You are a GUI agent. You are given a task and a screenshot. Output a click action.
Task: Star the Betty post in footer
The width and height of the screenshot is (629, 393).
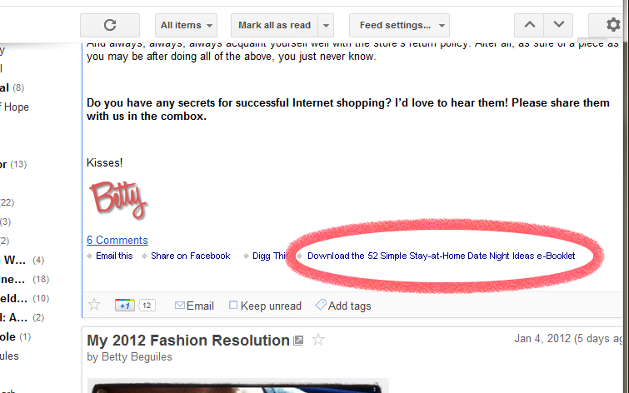pyautogui.click(x=94, y=306)
